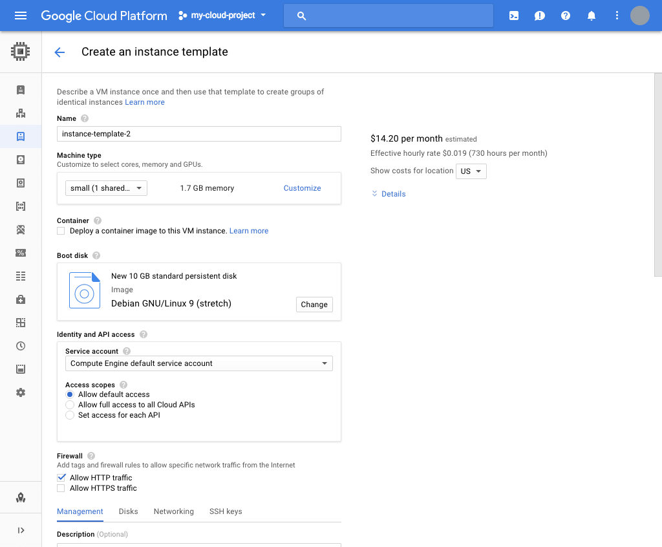Select Allow full access to all Cloud APIs
This screenshot has height=547, width=662.
pyautogui.click(x=70, y=405)
